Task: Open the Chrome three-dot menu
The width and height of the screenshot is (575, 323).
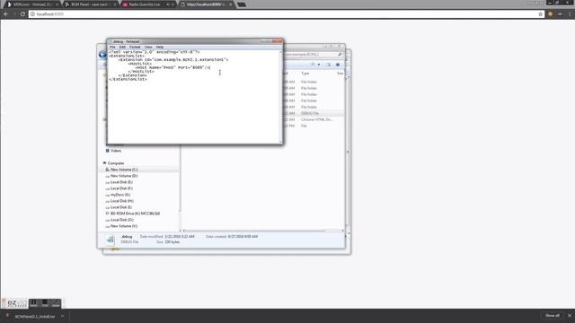Action: point(570,14)
